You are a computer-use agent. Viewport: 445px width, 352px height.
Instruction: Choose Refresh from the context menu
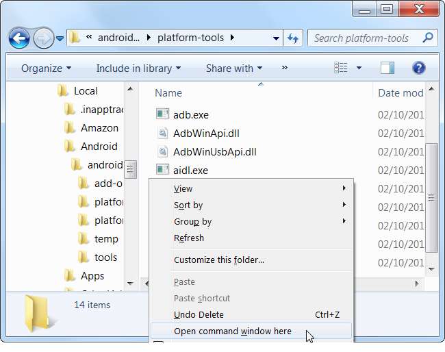[251, 238]
